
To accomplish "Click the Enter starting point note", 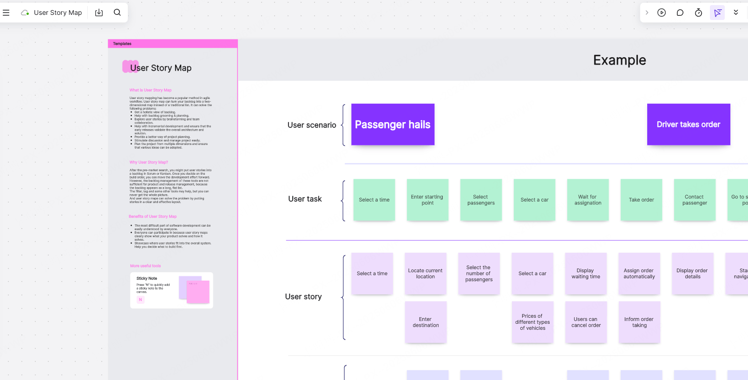I will 427,200.
